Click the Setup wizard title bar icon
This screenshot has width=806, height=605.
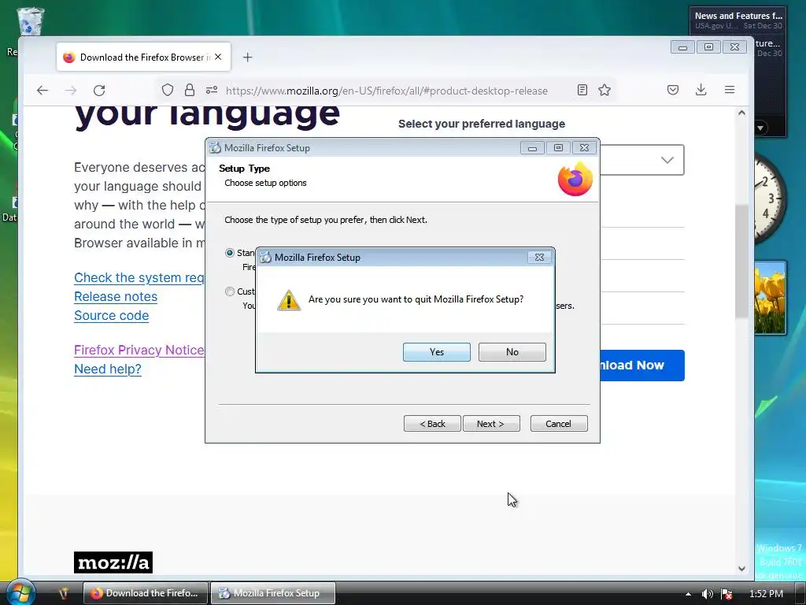click(216, 148)
